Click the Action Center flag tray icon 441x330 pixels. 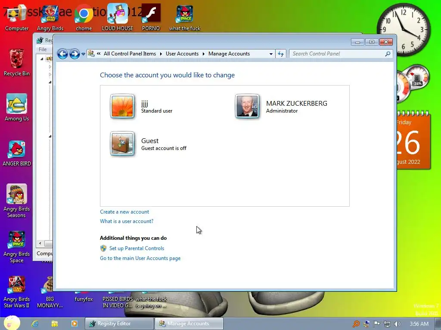376,324
